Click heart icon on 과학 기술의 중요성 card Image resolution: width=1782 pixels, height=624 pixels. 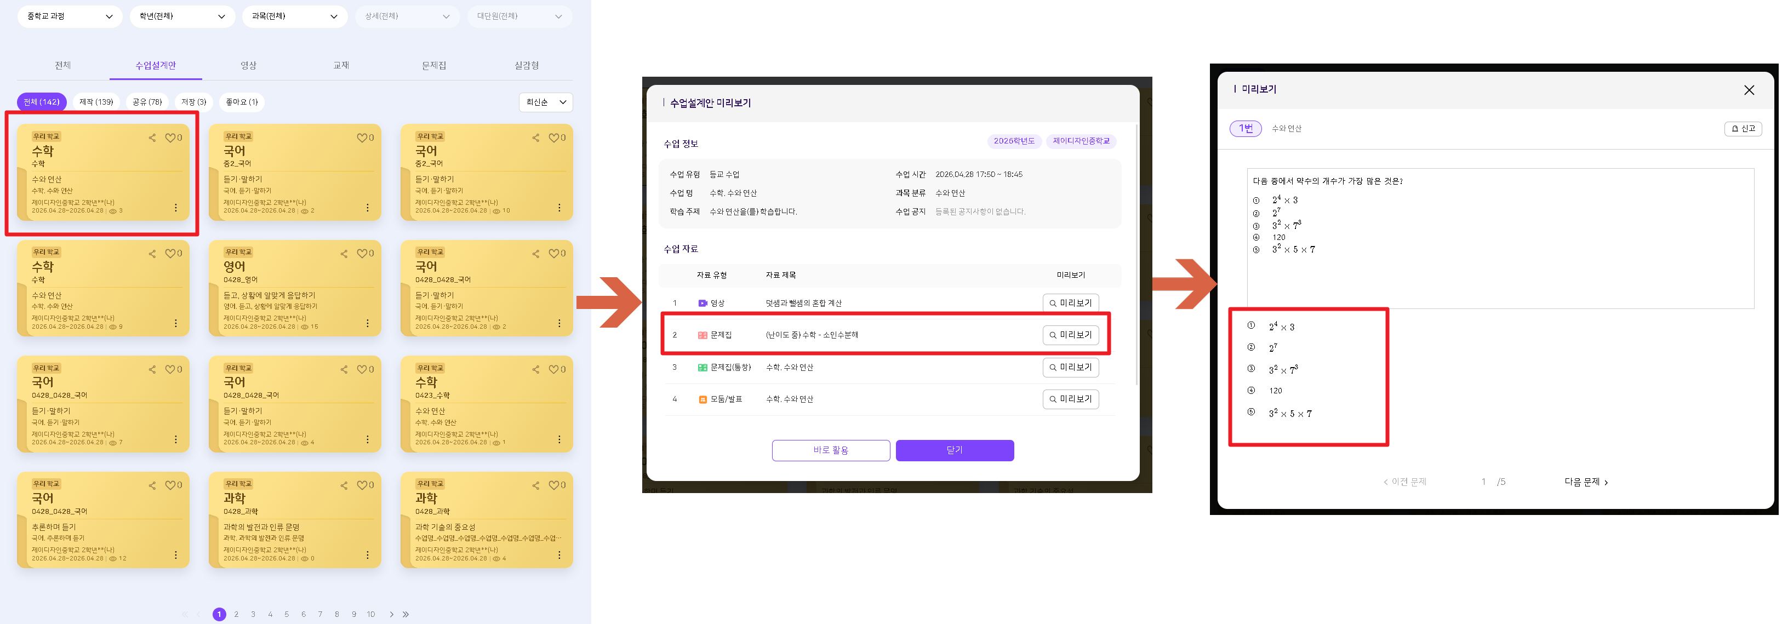coord(553,485)
